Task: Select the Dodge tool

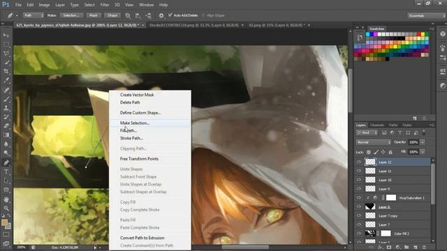Action: click(x=6, y=153)
